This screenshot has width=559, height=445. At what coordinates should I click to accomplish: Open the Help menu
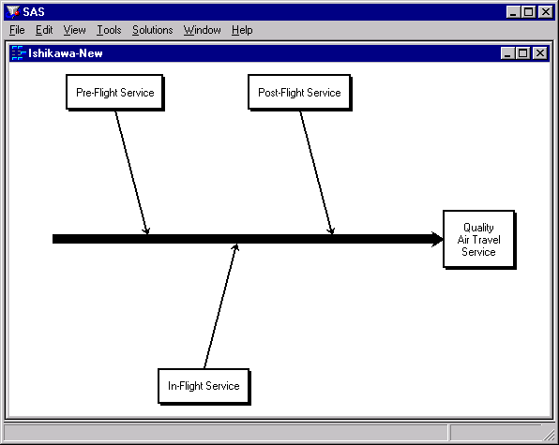pos(242,30)
